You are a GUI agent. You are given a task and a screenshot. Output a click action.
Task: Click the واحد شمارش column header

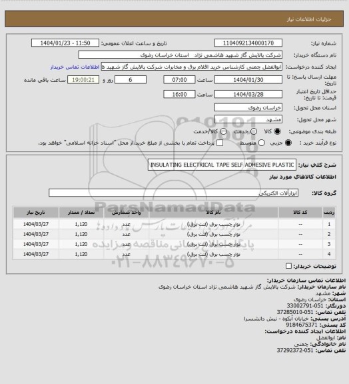127,212
